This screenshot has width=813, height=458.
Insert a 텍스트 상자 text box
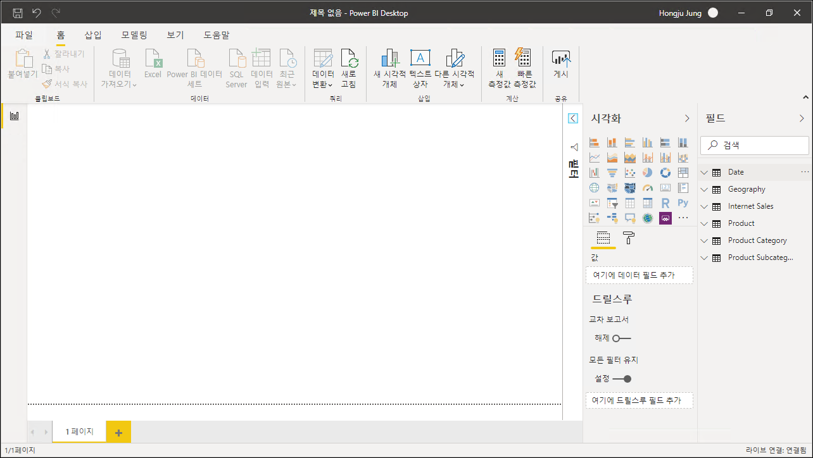pos(420,69)
